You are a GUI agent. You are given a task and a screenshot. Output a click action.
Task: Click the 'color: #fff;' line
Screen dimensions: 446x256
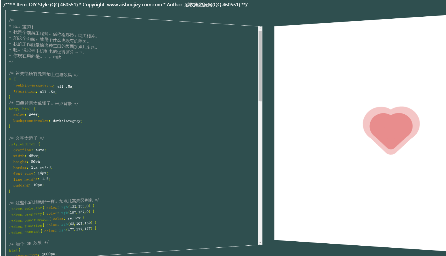coord(26,115)
